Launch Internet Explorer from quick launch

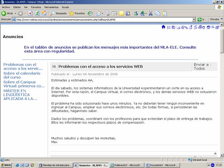[x=17, y=165]
